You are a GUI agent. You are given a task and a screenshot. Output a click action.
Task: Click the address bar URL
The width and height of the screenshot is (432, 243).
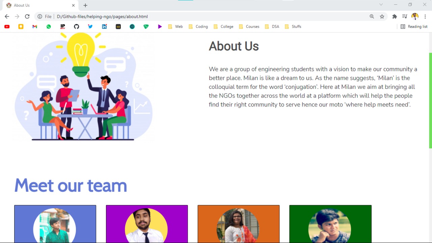pyautogui.click(x=102, y=17)
